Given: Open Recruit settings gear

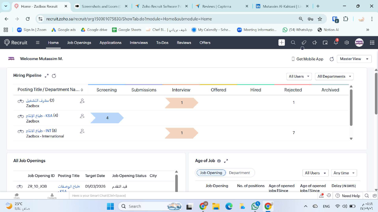Looking at the screenshot, I should 347,43.
